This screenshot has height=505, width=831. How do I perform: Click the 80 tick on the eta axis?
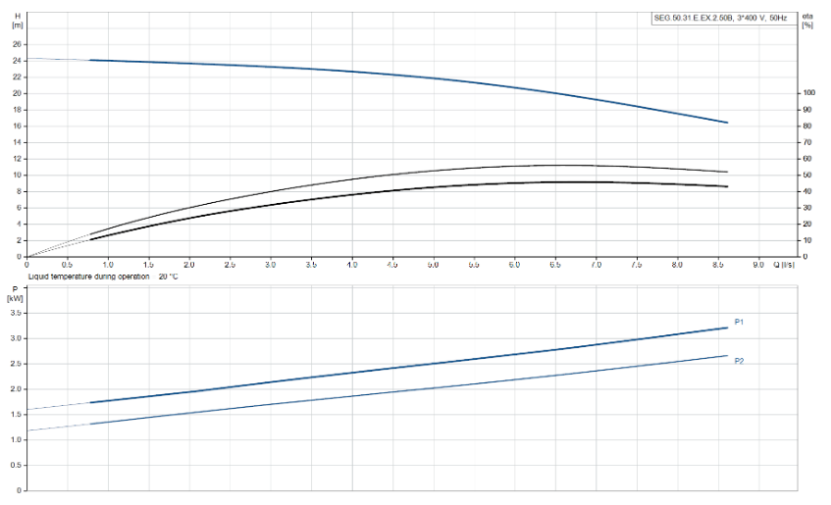pos(807,126)
